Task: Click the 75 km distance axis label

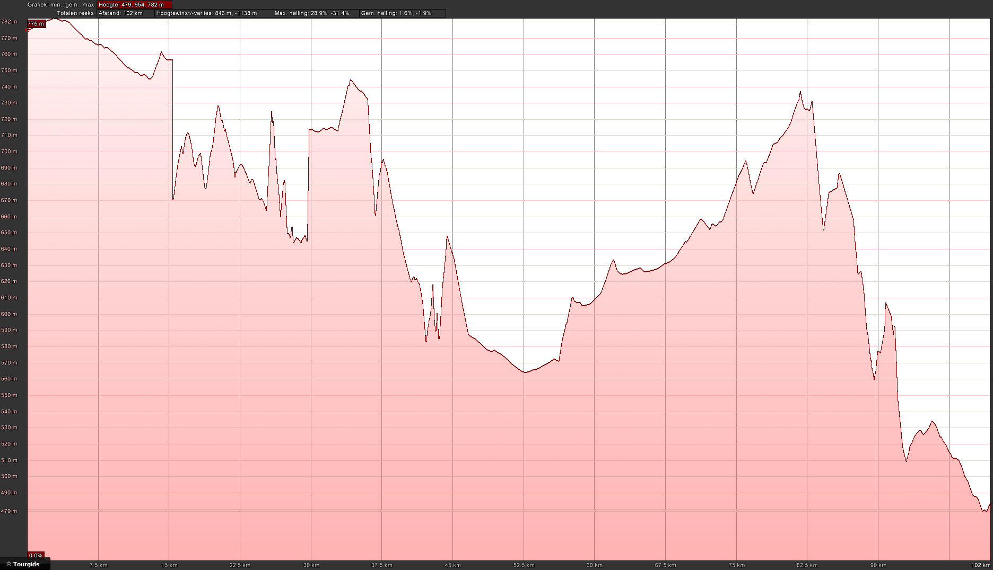Action: pos(736,565)
